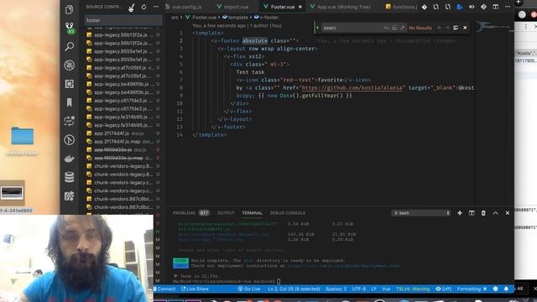Viewport: 537px width, 302px height.
Task: Toggle the eye [off] status item
Action: click(x=444, y=289)
